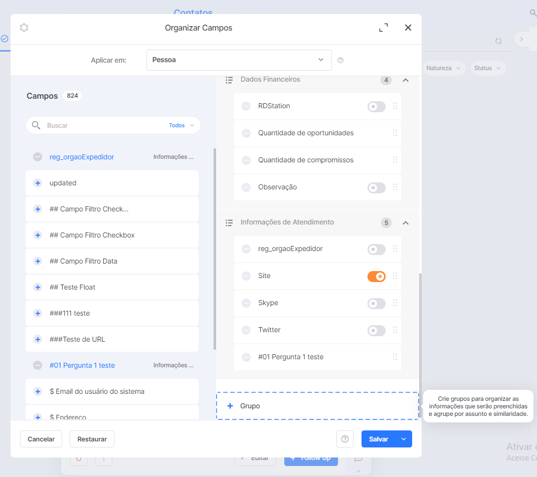Open the Todos filter dropdown
Viewport: 537px width, 477px height.
182,125
